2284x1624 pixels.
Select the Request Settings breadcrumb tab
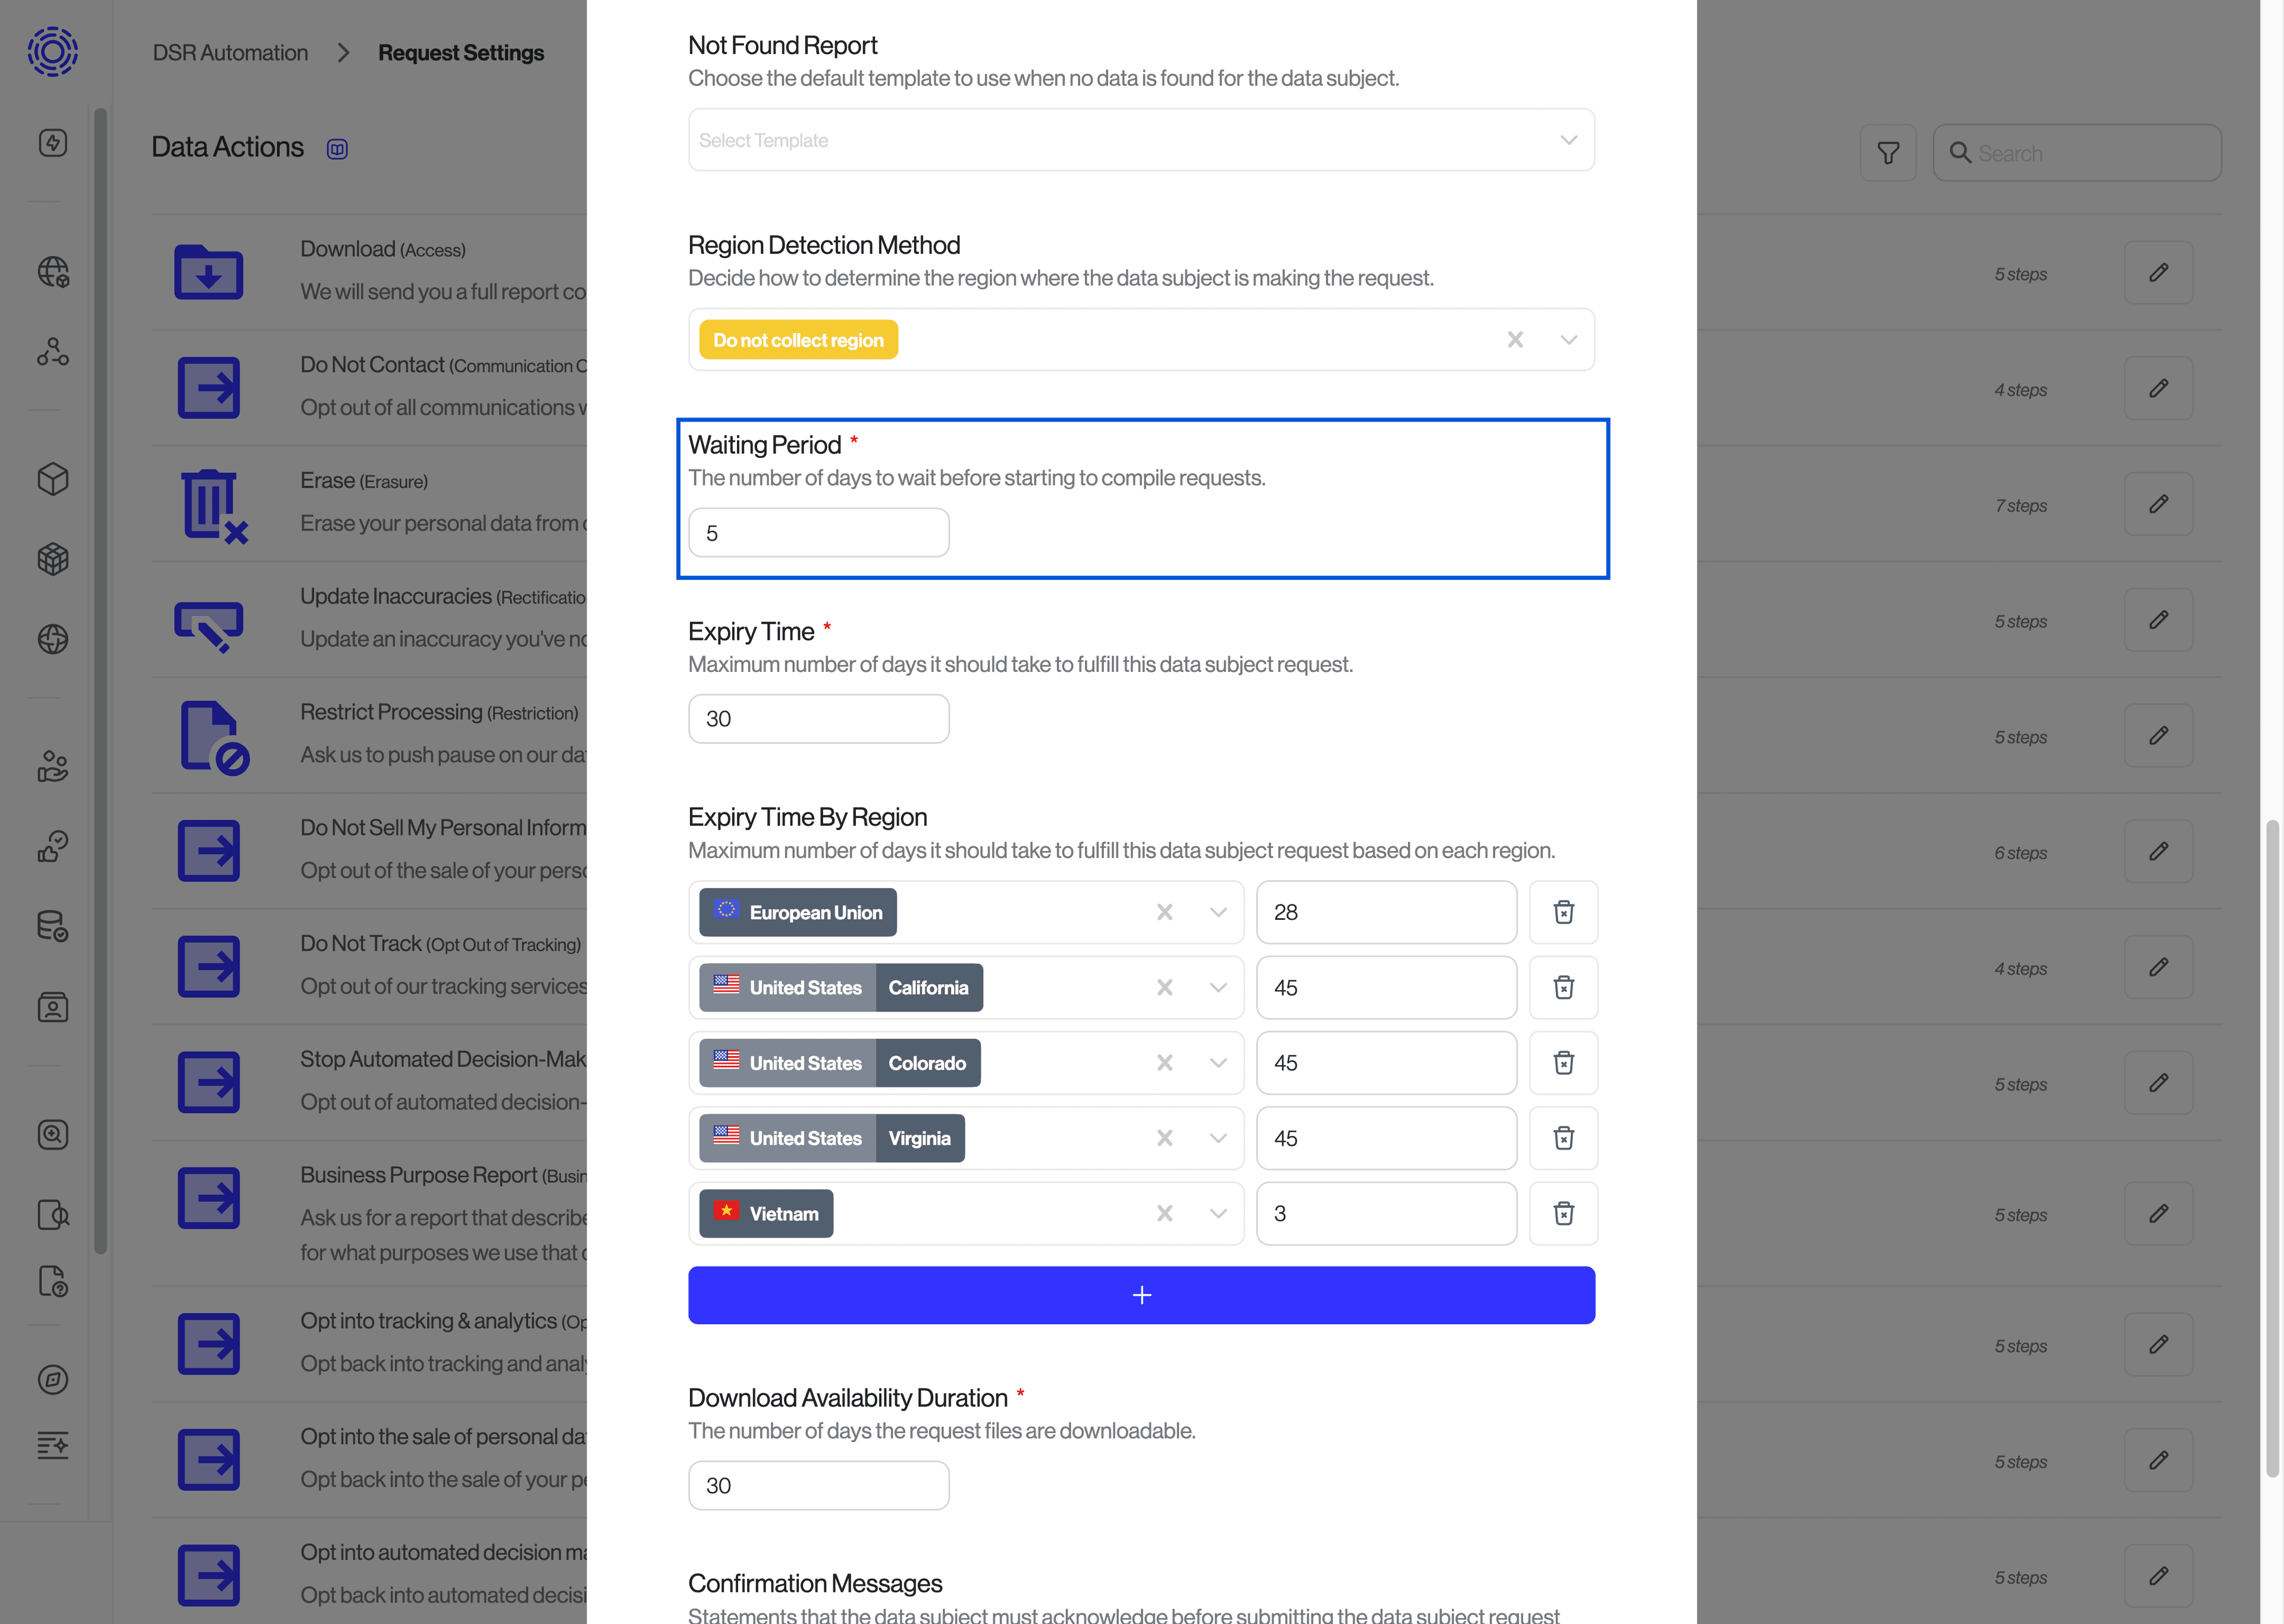461,51
